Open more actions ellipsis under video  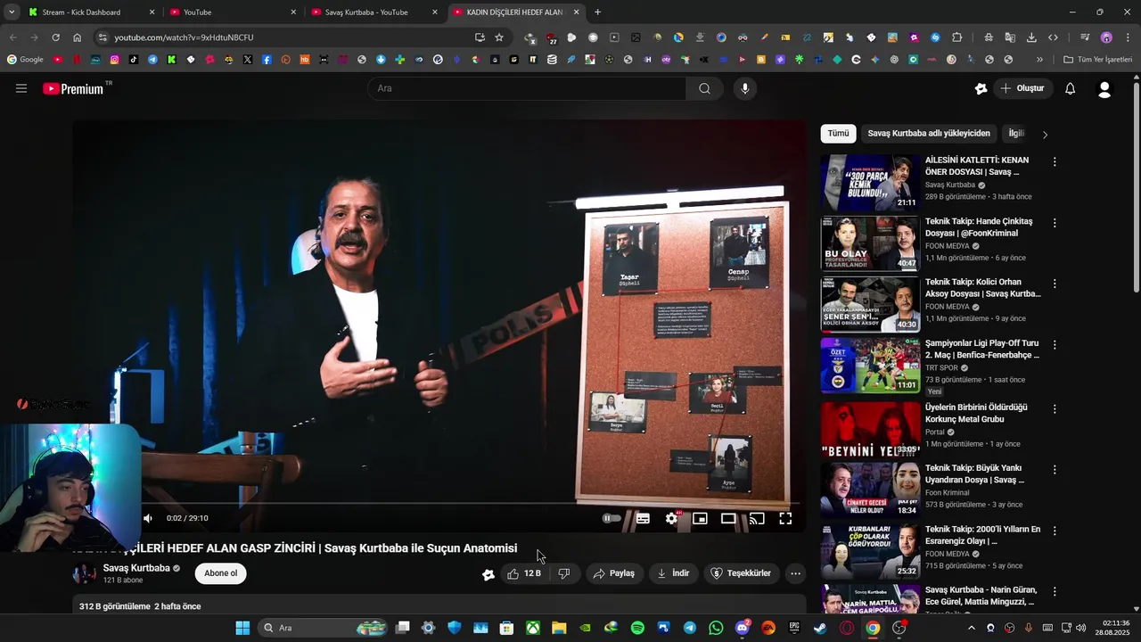[795, 573]
